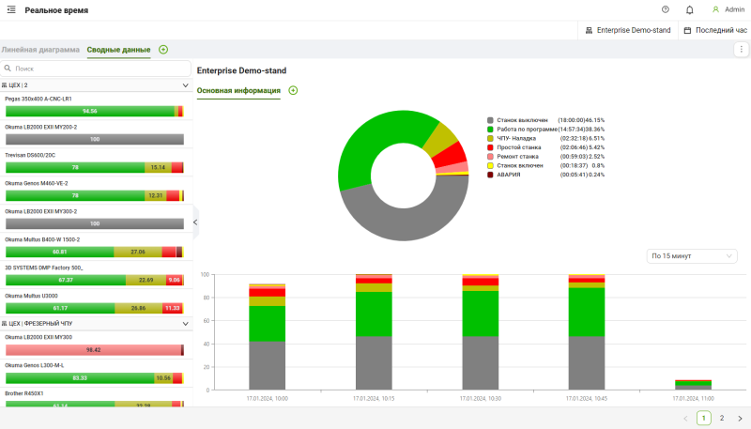
Task: Click Enterprise Demo-stand selector button
Action: (x=628, y=30)
